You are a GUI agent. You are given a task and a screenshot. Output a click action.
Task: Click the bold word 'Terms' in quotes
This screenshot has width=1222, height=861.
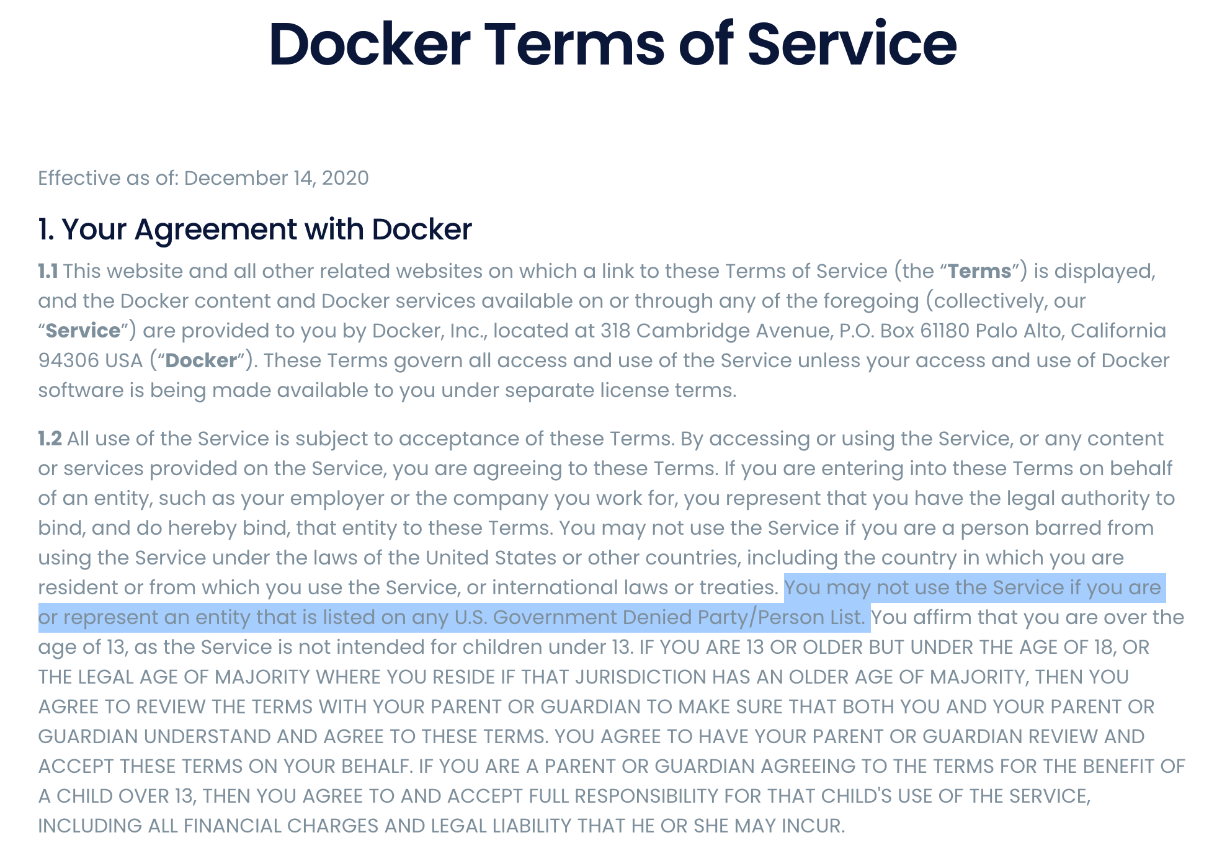pyautogui.click(x=979, y=271)
